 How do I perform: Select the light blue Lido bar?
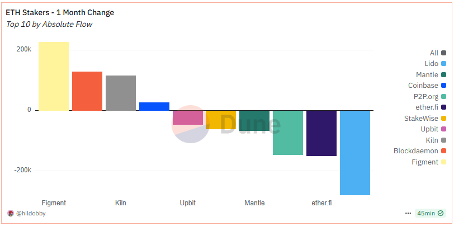coord(355,153)
